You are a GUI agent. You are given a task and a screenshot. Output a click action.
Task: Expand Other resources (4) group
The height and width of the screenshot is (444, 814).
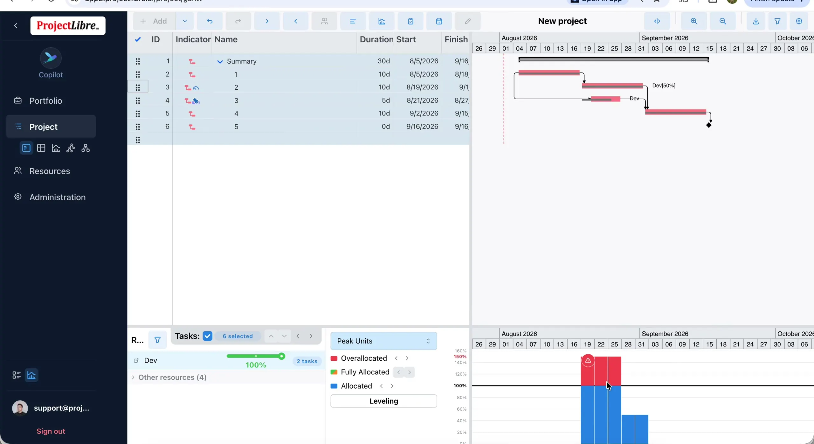(x=133, y=378)
